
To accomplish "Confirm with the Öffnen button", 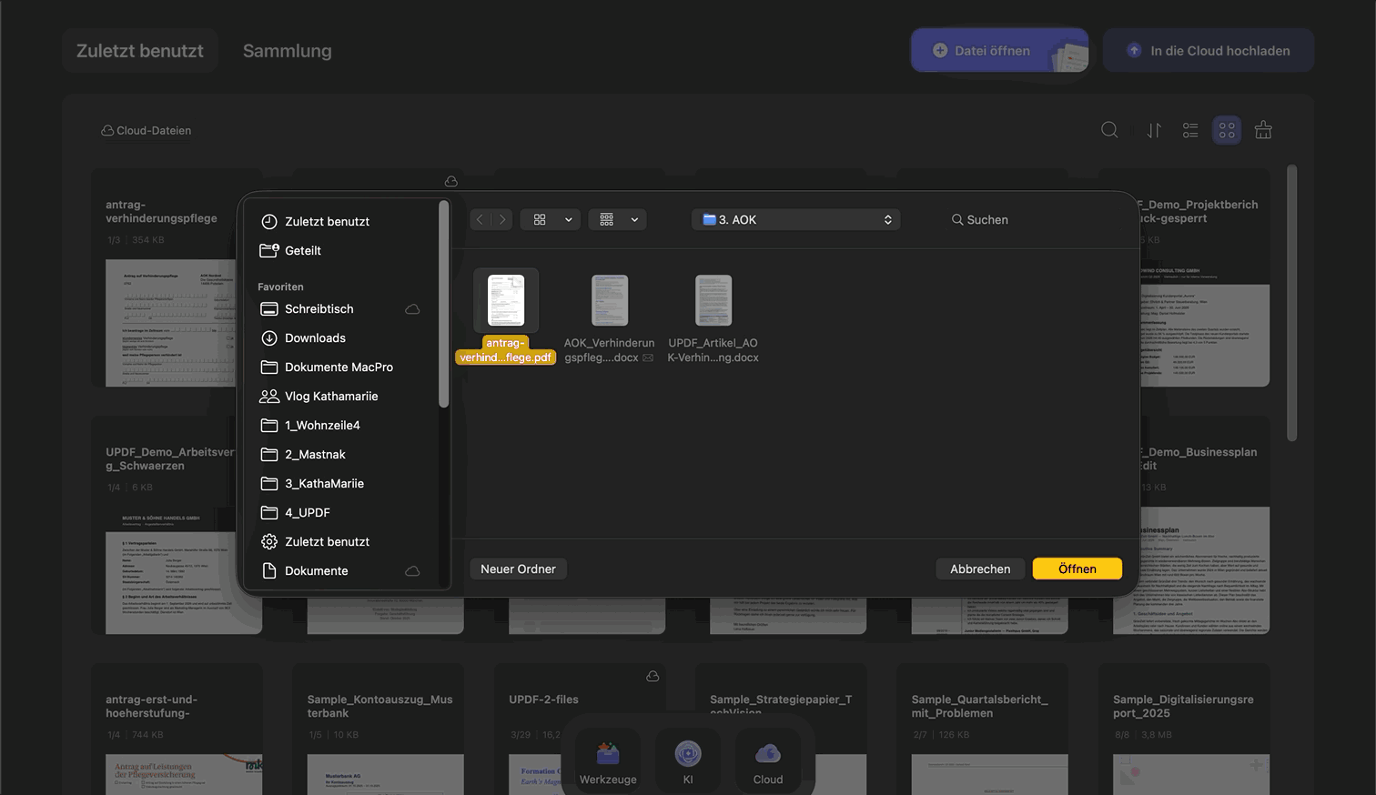I will 1078,569.
